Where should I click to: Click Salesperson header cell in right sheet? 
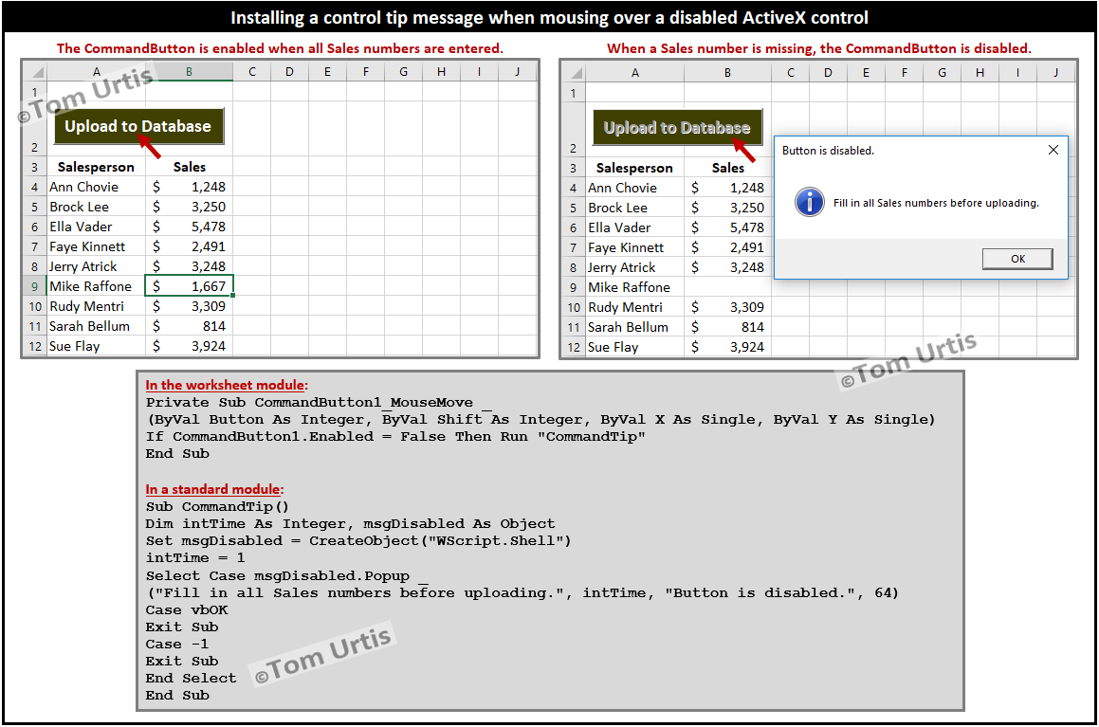coord(635,168)
